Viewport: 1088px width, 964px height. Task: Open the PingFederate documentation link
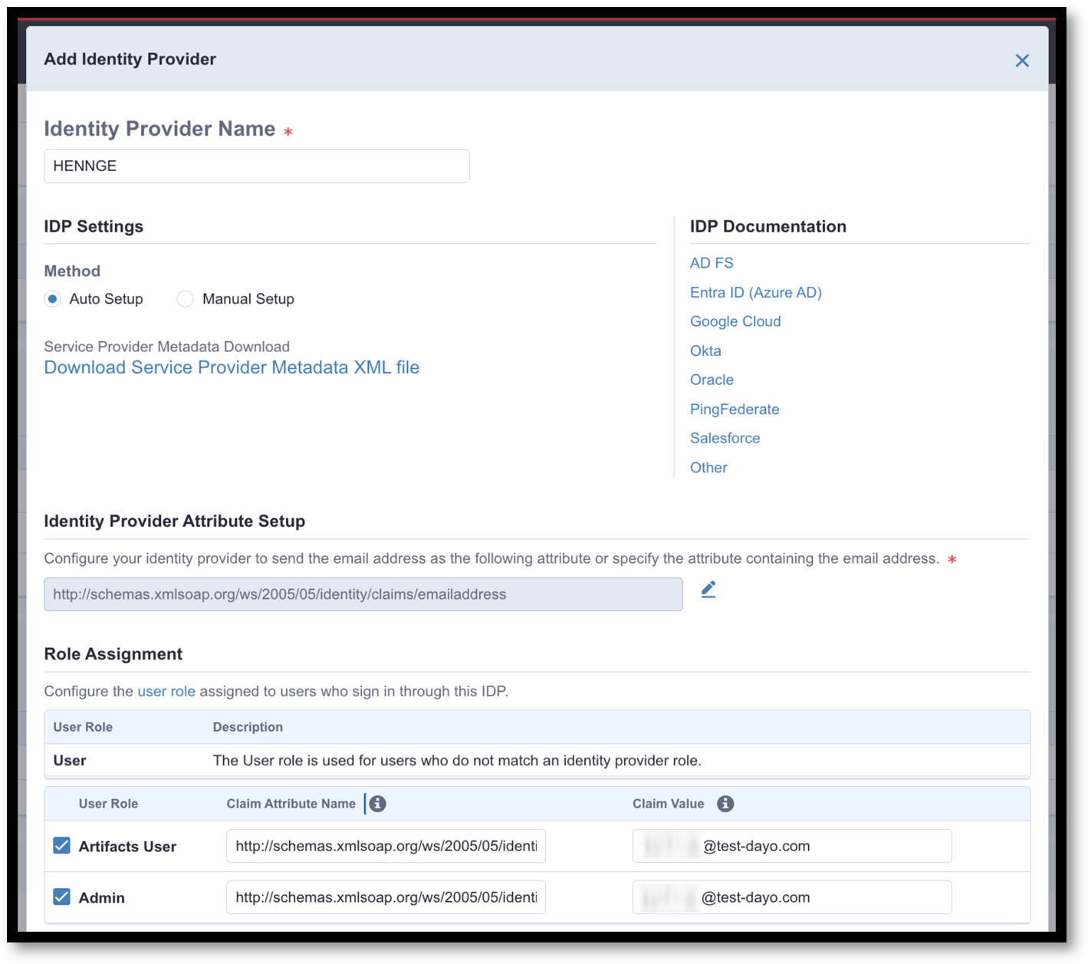(x=735, y=409)
